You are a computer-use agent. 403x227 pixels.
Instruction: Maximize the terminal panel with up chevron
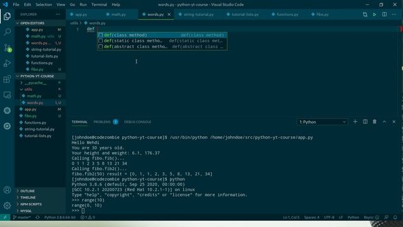(x=384, y=122)
